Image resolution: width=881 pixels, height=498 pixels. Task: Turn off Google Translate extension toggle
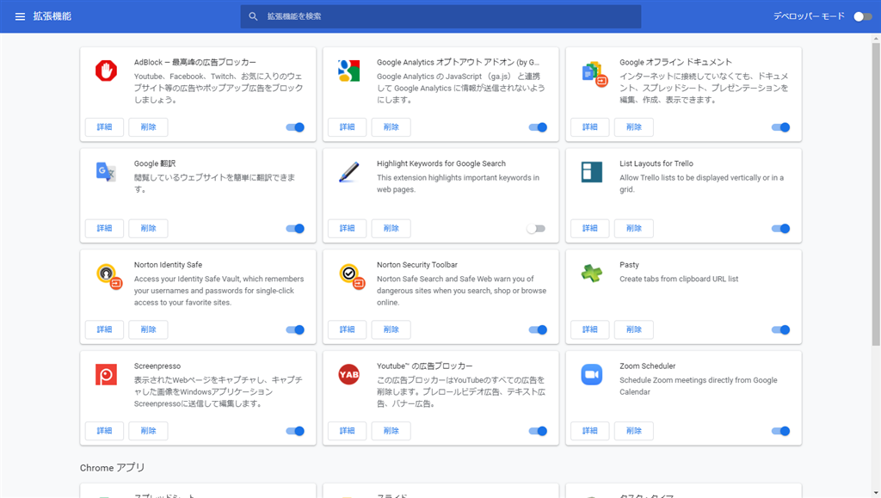click(295, 229)
